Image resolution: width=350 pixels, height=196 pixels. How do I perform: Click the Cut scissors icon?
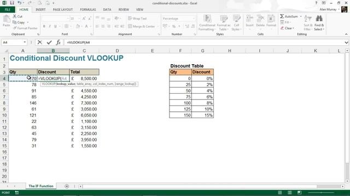tap(15, 16)
